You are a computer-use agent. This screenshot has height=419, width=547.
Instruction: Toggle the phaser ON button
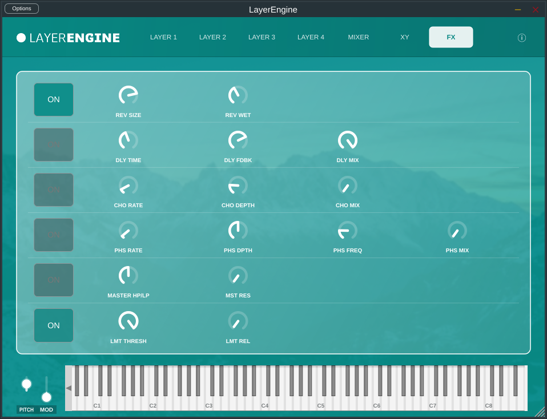54,235
